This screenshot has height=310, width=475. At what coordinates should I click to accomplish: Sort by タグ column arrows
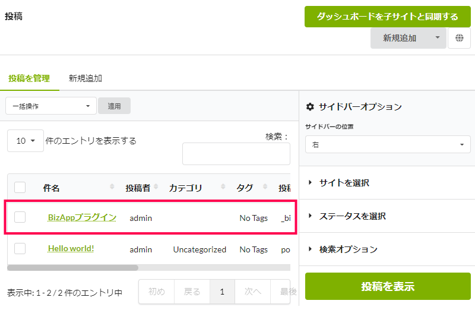click(x=265, y=186)
